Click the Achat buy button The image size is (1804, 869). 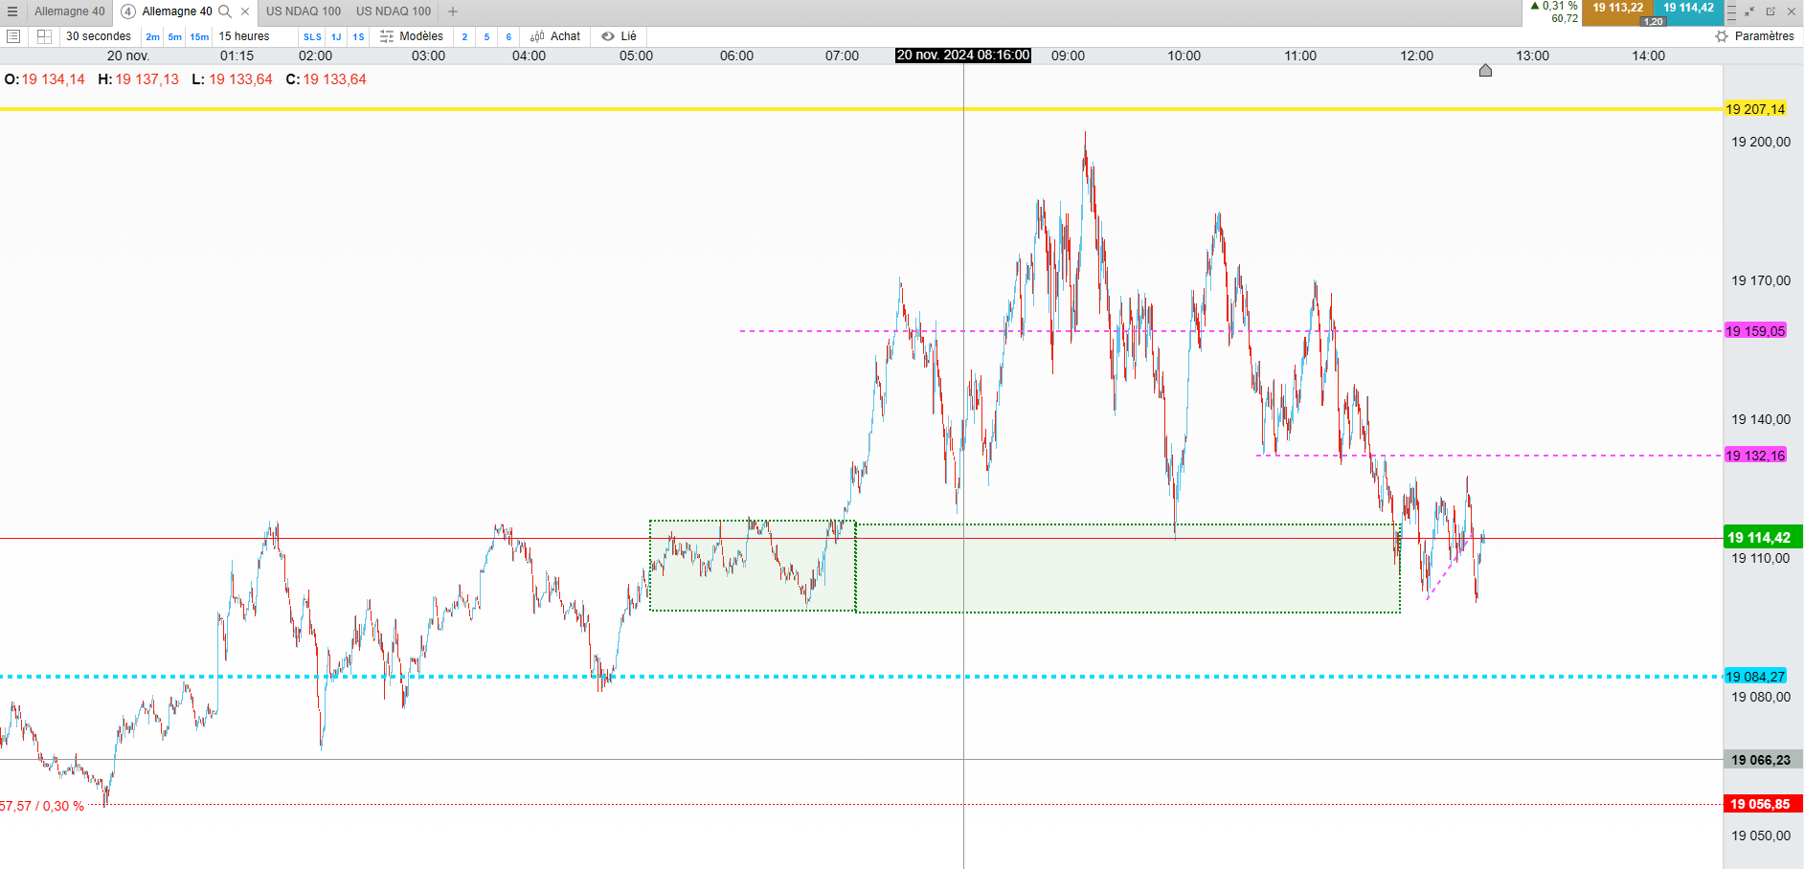click(x=555, y=36)
